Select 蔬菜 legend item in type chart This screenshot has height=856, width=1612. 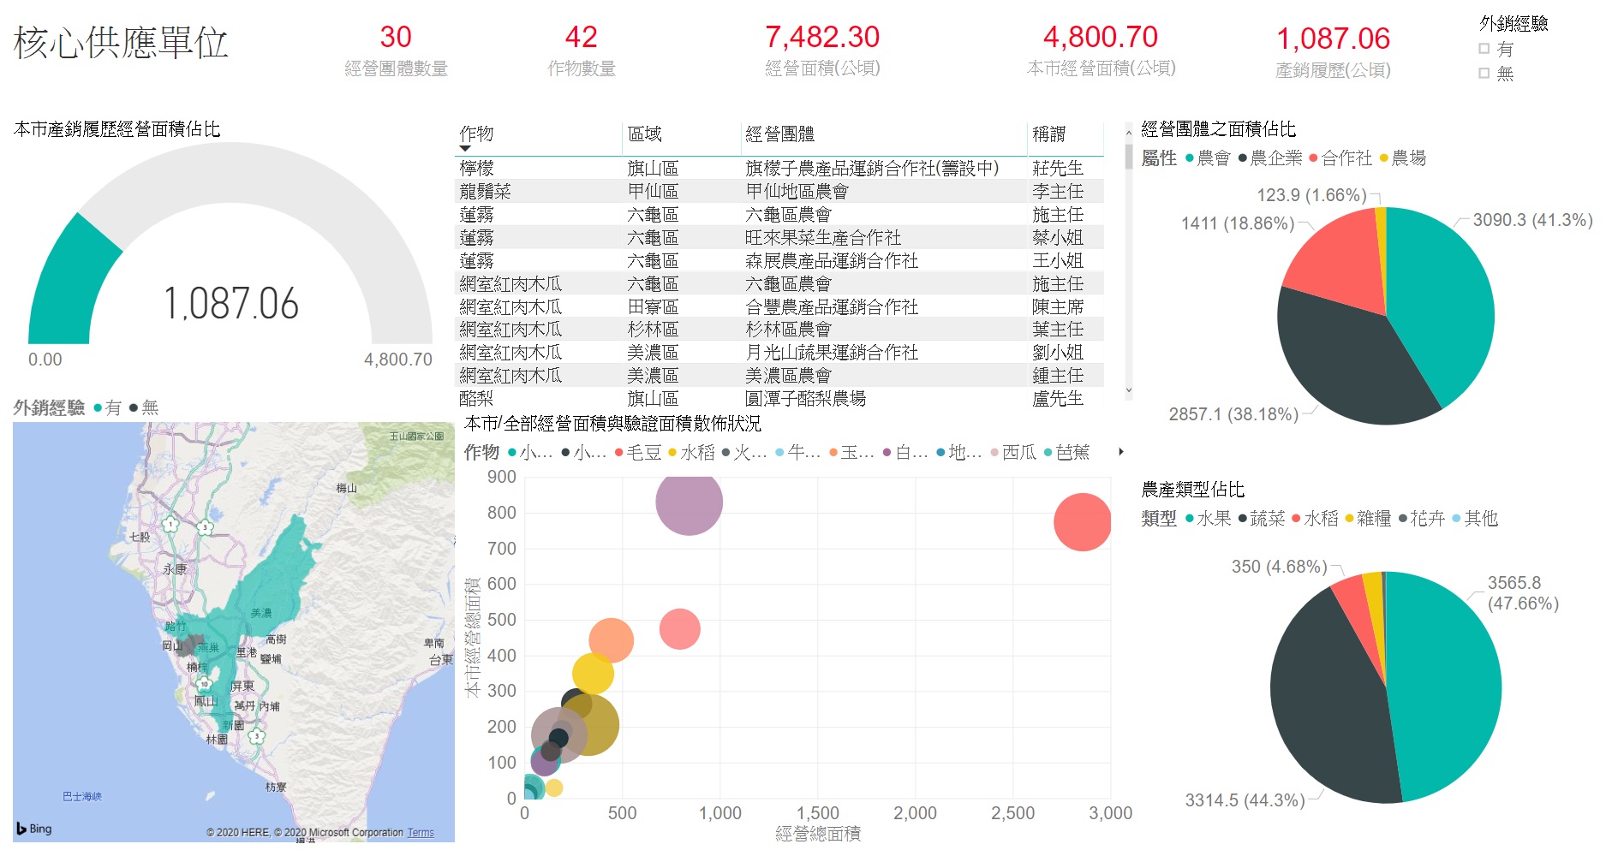(x=1262, y=518)
